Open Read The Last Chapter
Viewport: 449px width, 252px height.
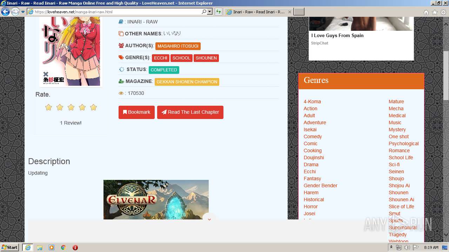pos(190,112)
